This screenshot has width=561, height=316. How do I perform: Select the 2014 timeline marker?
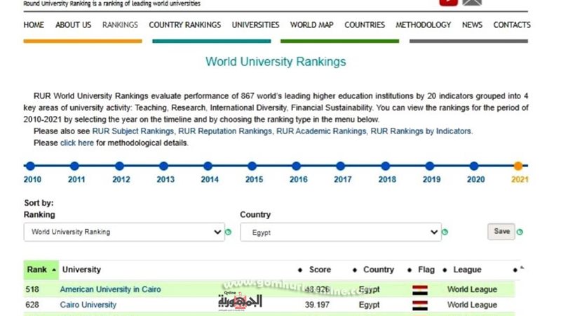pyautogui.click(x=208, y=166)
